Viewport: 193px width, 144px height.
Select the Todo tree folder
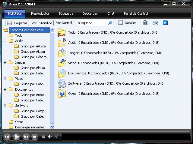click(19, 35)
